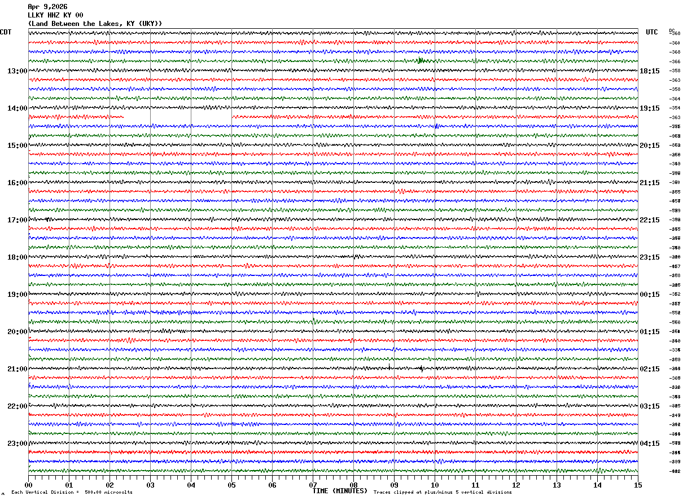This screenshot has height=500, width=683.
Task: Click minute 12 on the time axis
Action: [516, 485]
